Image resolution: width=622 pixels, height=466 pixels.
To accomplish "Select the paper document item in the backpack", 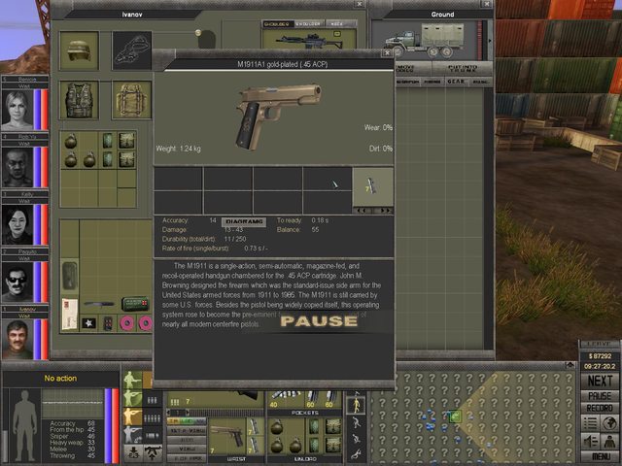I will [70, 315].
